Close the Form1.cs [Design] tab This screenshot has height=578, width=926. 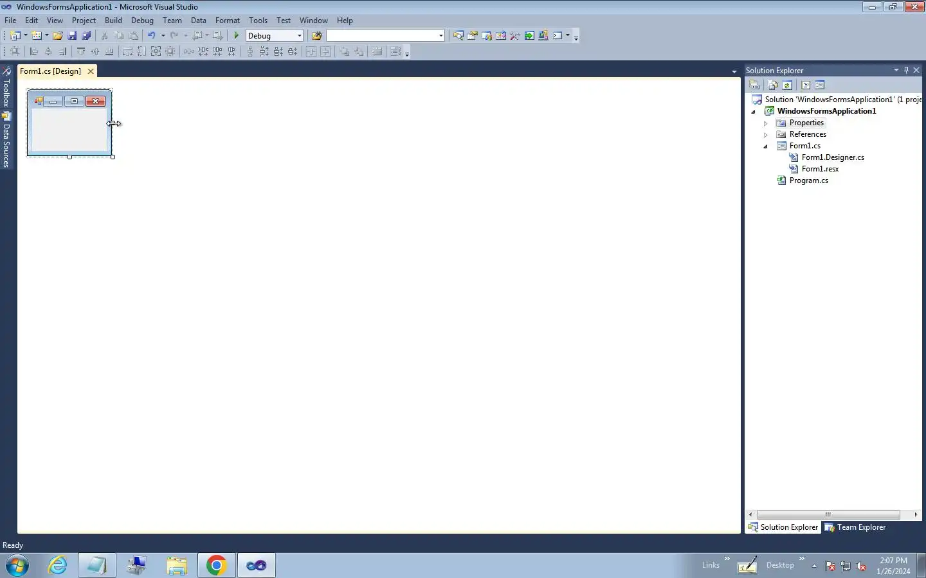click(91, 71)
